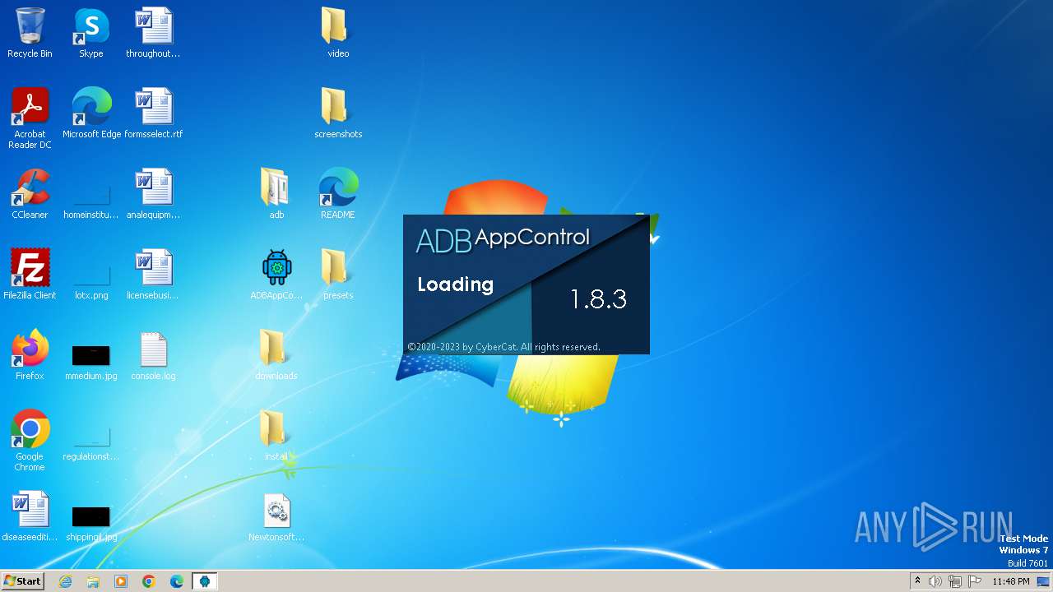This screenshot has width=1053, height=592.
Task: Open the presets folder
Action: 338,275
